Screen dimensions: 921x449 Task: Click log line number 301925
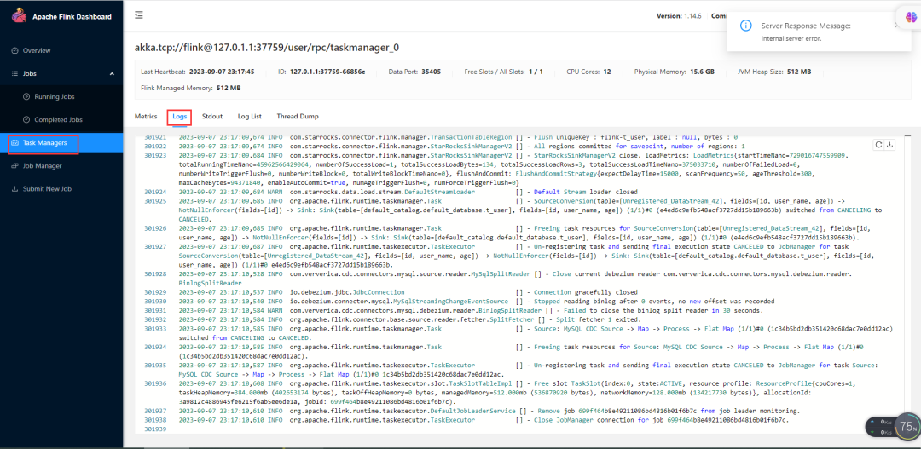(155, 201)
